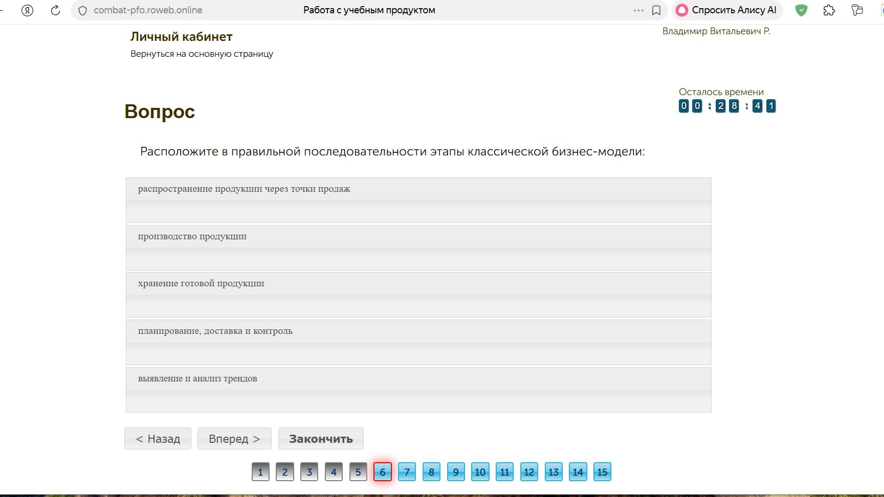Image resolution: width=884 pixels, height=497 pixels.
Task: Open the tab groups icon at top right
Action: 857,10
